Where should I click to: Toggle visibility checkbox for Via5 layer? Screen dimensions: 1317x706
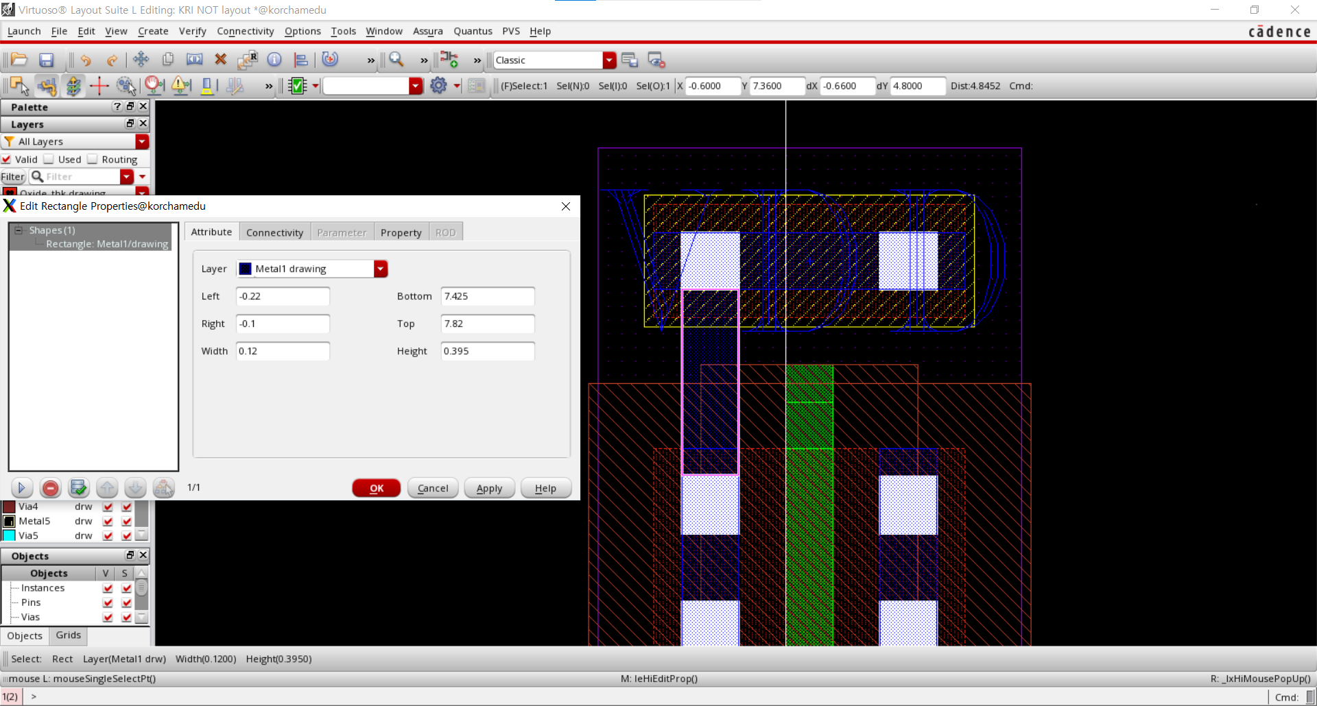pyautogui.click(x=108, y=535)
